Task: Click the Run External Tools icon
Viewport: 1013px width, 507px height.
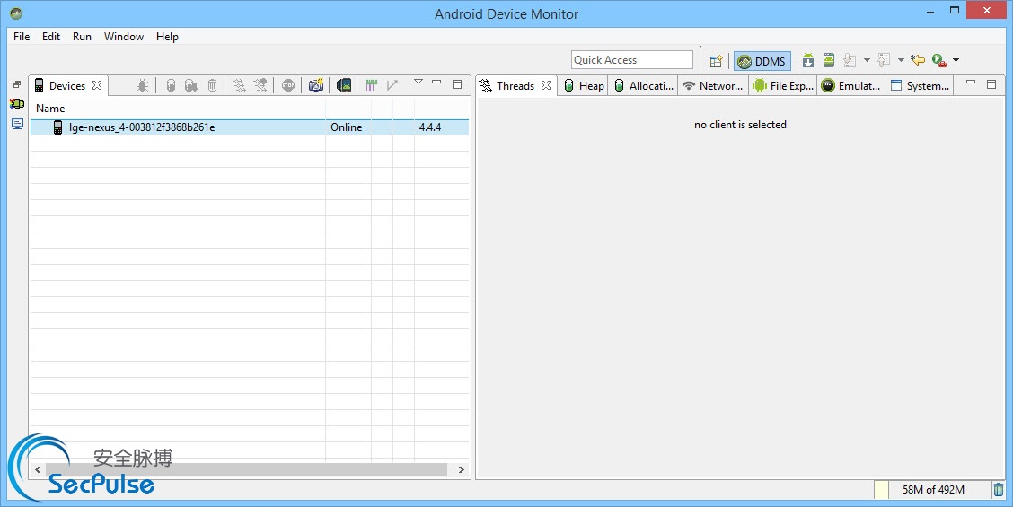Action: pyautogui.click(x=939, y=61)
